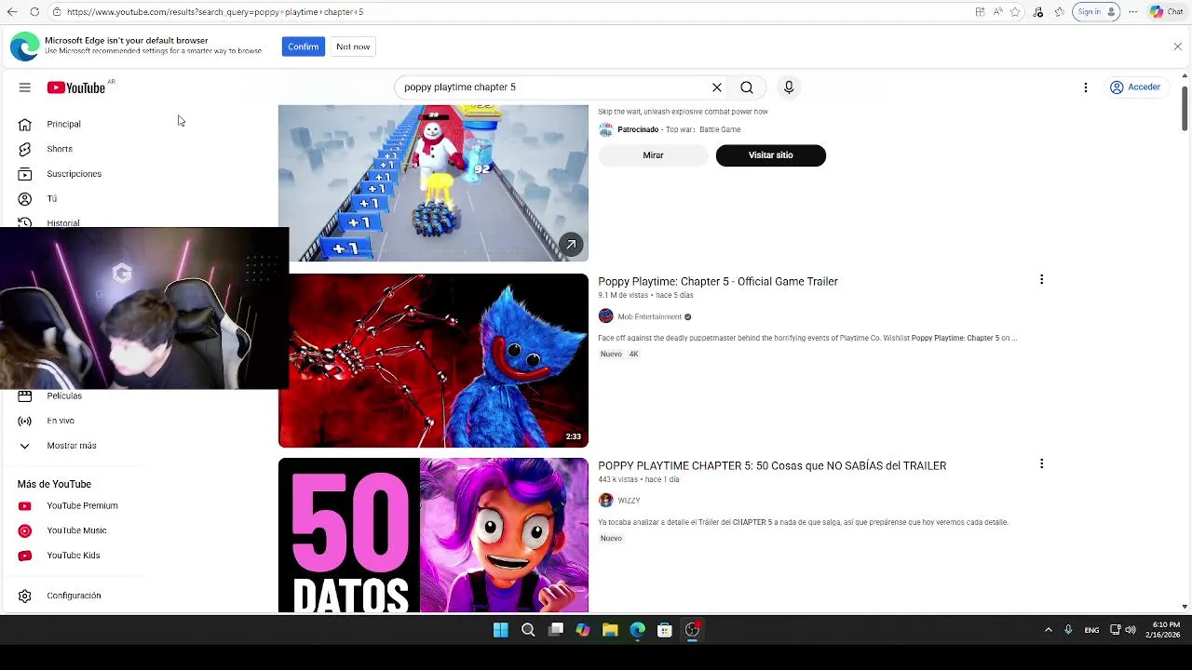1192x670 pixels.
Task: Open the Windows Start menu
Action: click(500, 630)
